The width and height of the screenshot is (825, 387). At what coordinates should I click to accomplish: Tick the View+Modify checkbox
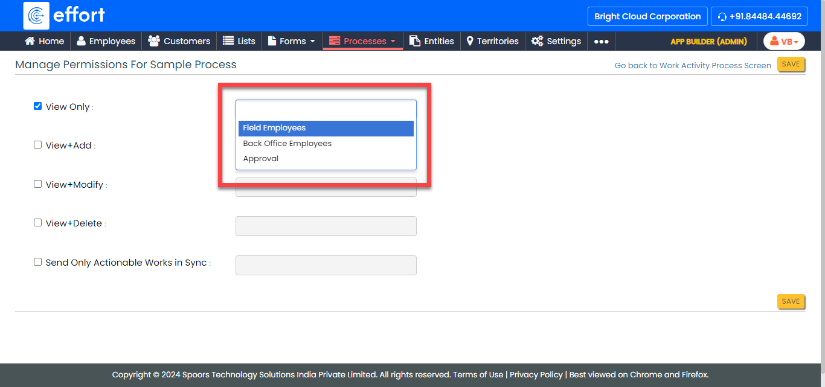[37, 184]
